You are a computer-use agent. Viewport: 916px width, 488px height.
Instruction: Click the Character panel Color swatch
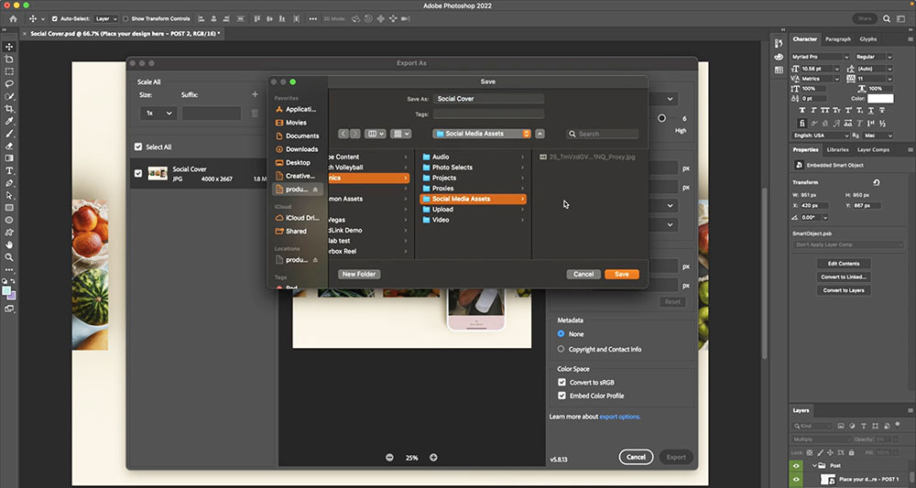pos(879,99)
